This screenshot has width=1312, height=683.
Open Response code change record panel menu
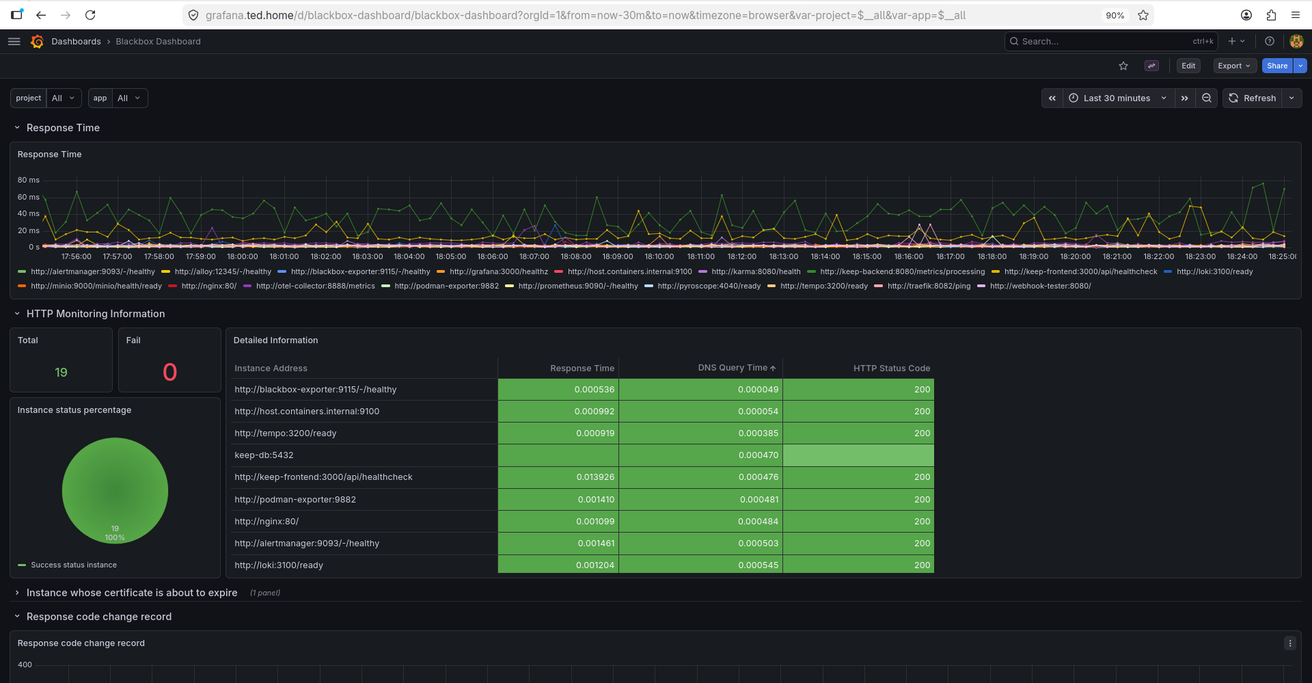coord(1290,643)
